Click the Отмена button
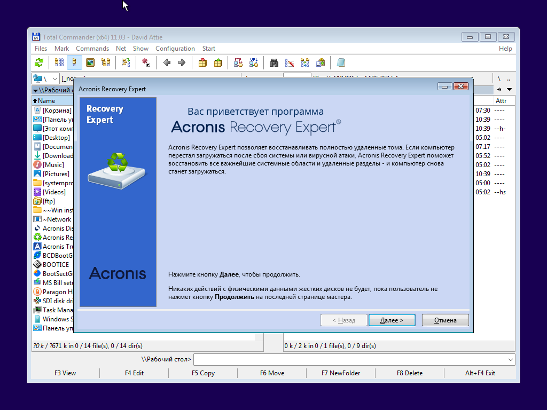The height and width of the screenshot is (410, 547). click(x=445, y=320)
